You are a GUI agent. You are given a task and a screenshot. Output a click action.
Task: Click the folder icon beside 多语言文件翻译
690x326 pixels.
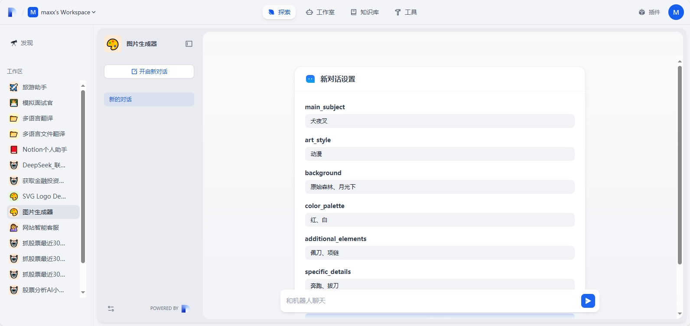(x=14, y=134)
